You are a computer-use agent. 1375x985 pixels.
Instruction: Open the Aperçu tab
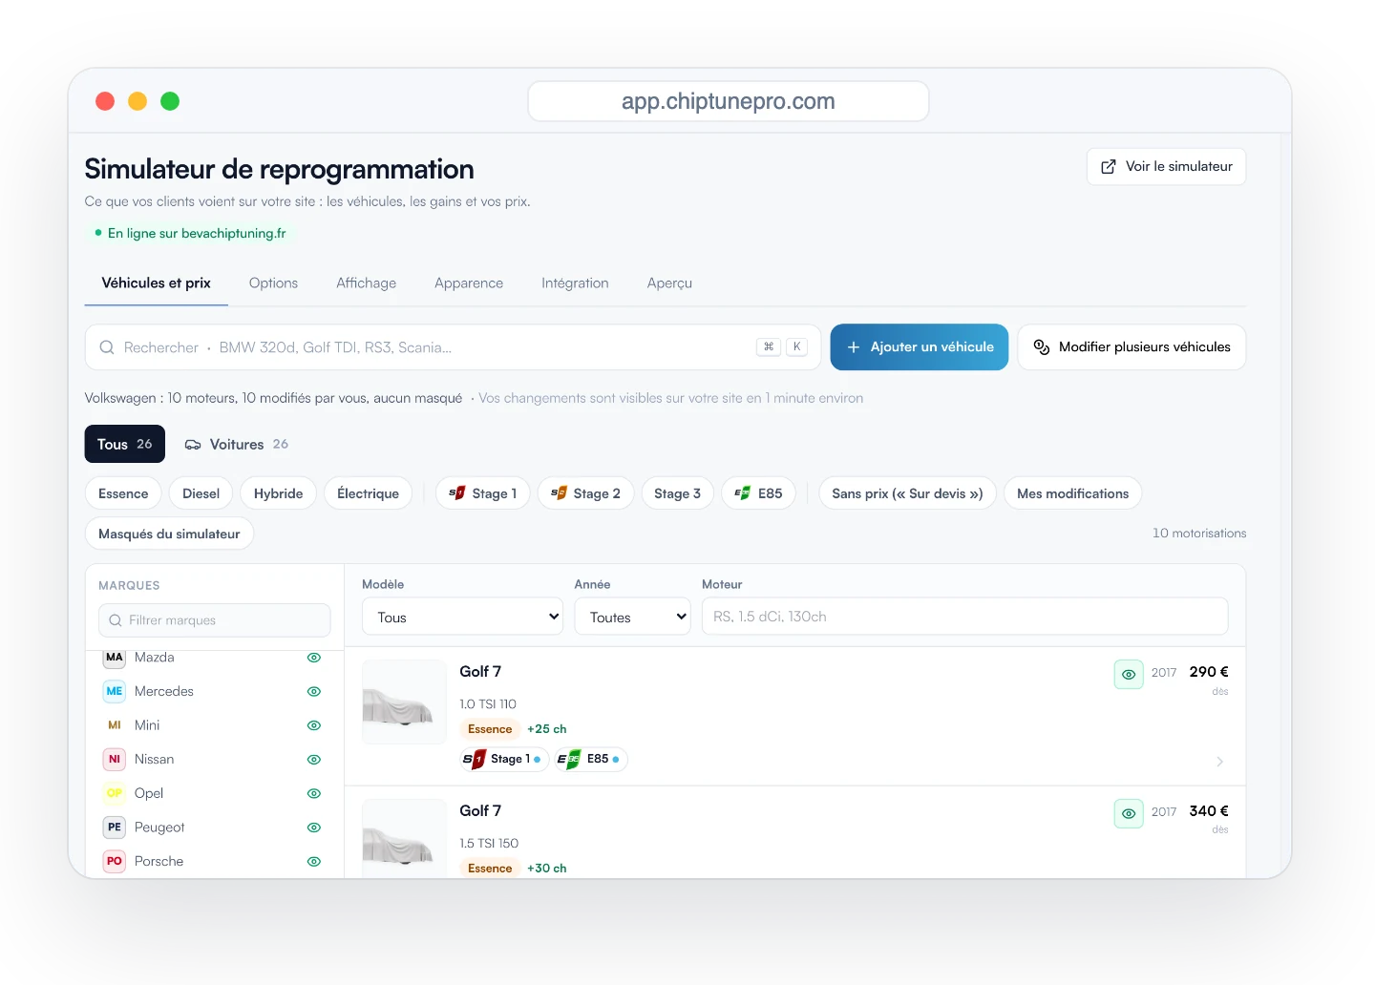coord(669,283)
